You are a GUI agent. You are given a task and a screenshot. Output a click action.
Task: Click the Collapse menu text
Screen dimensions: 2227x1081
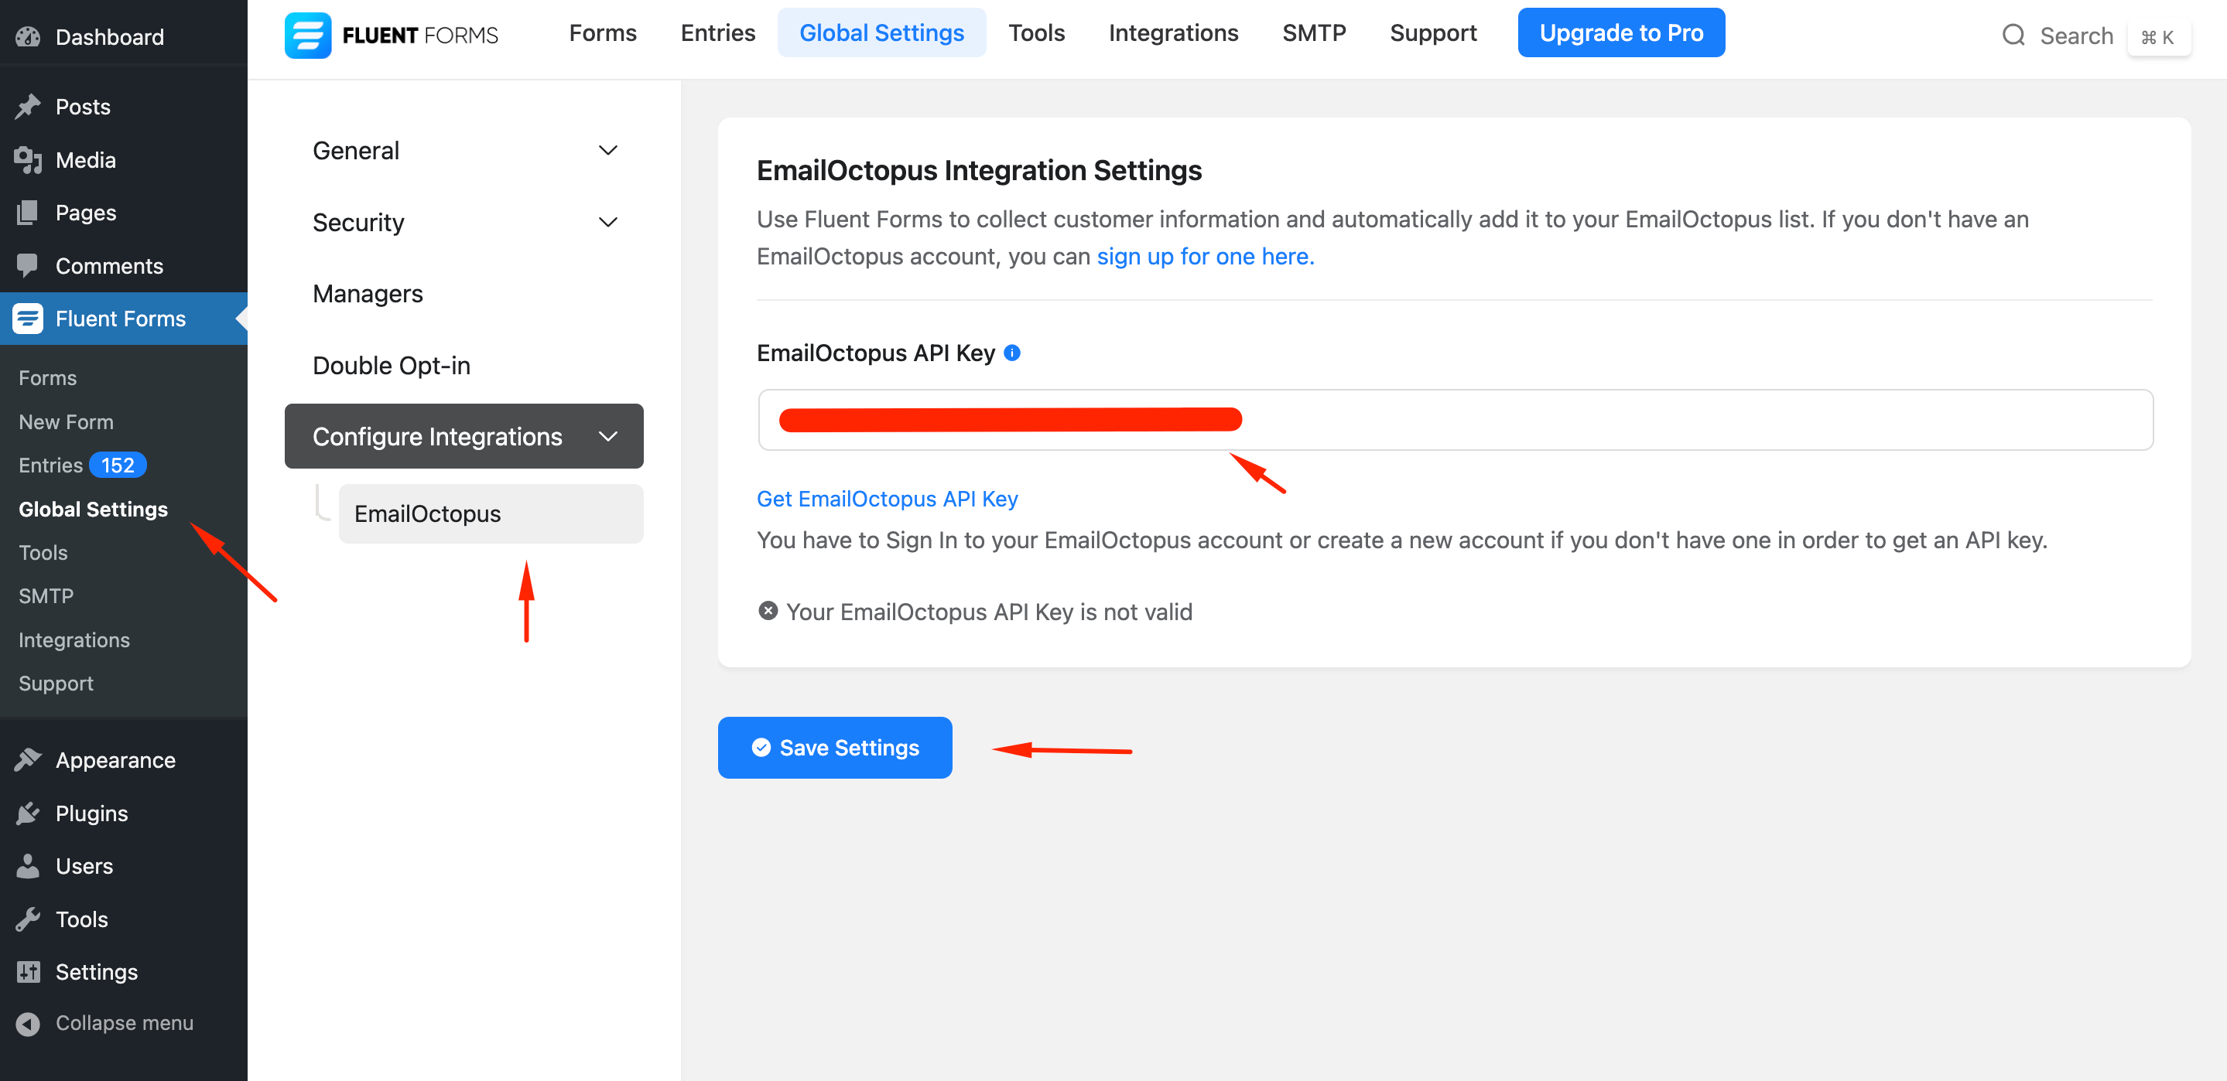tap(124, 1023)
